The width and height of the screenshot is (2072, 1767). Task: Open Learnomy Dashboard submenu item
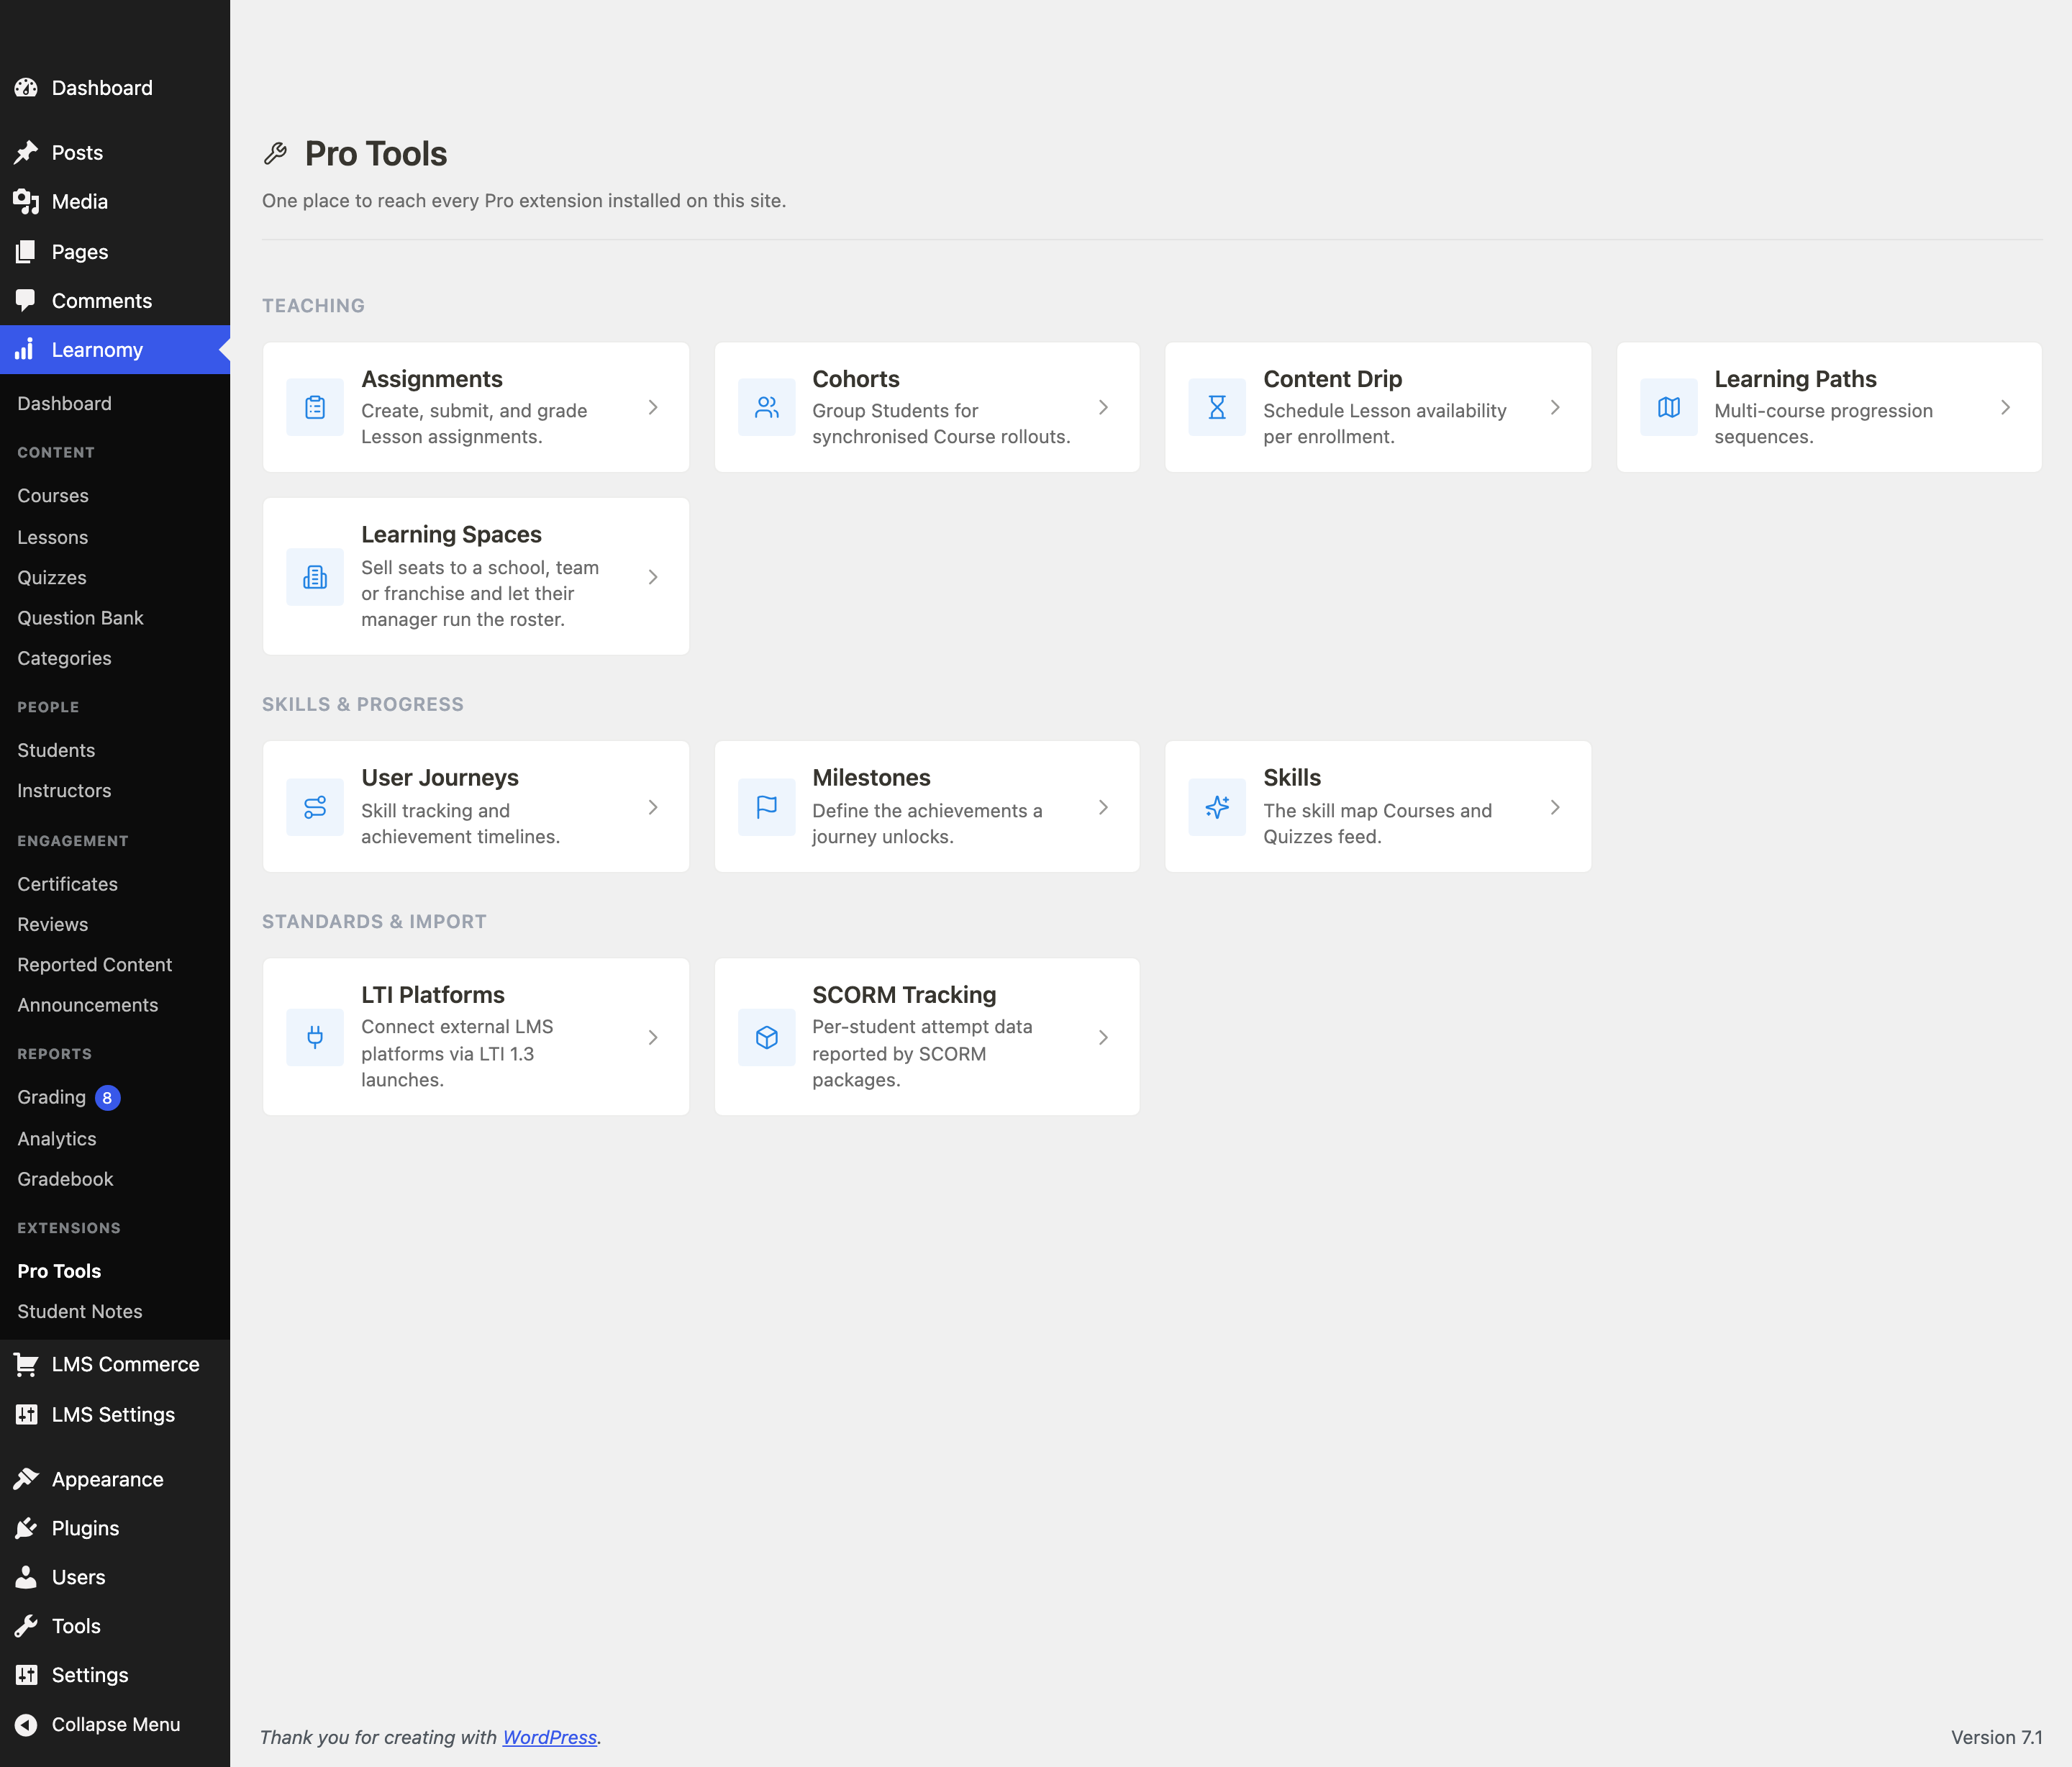(x=64, y=403)
